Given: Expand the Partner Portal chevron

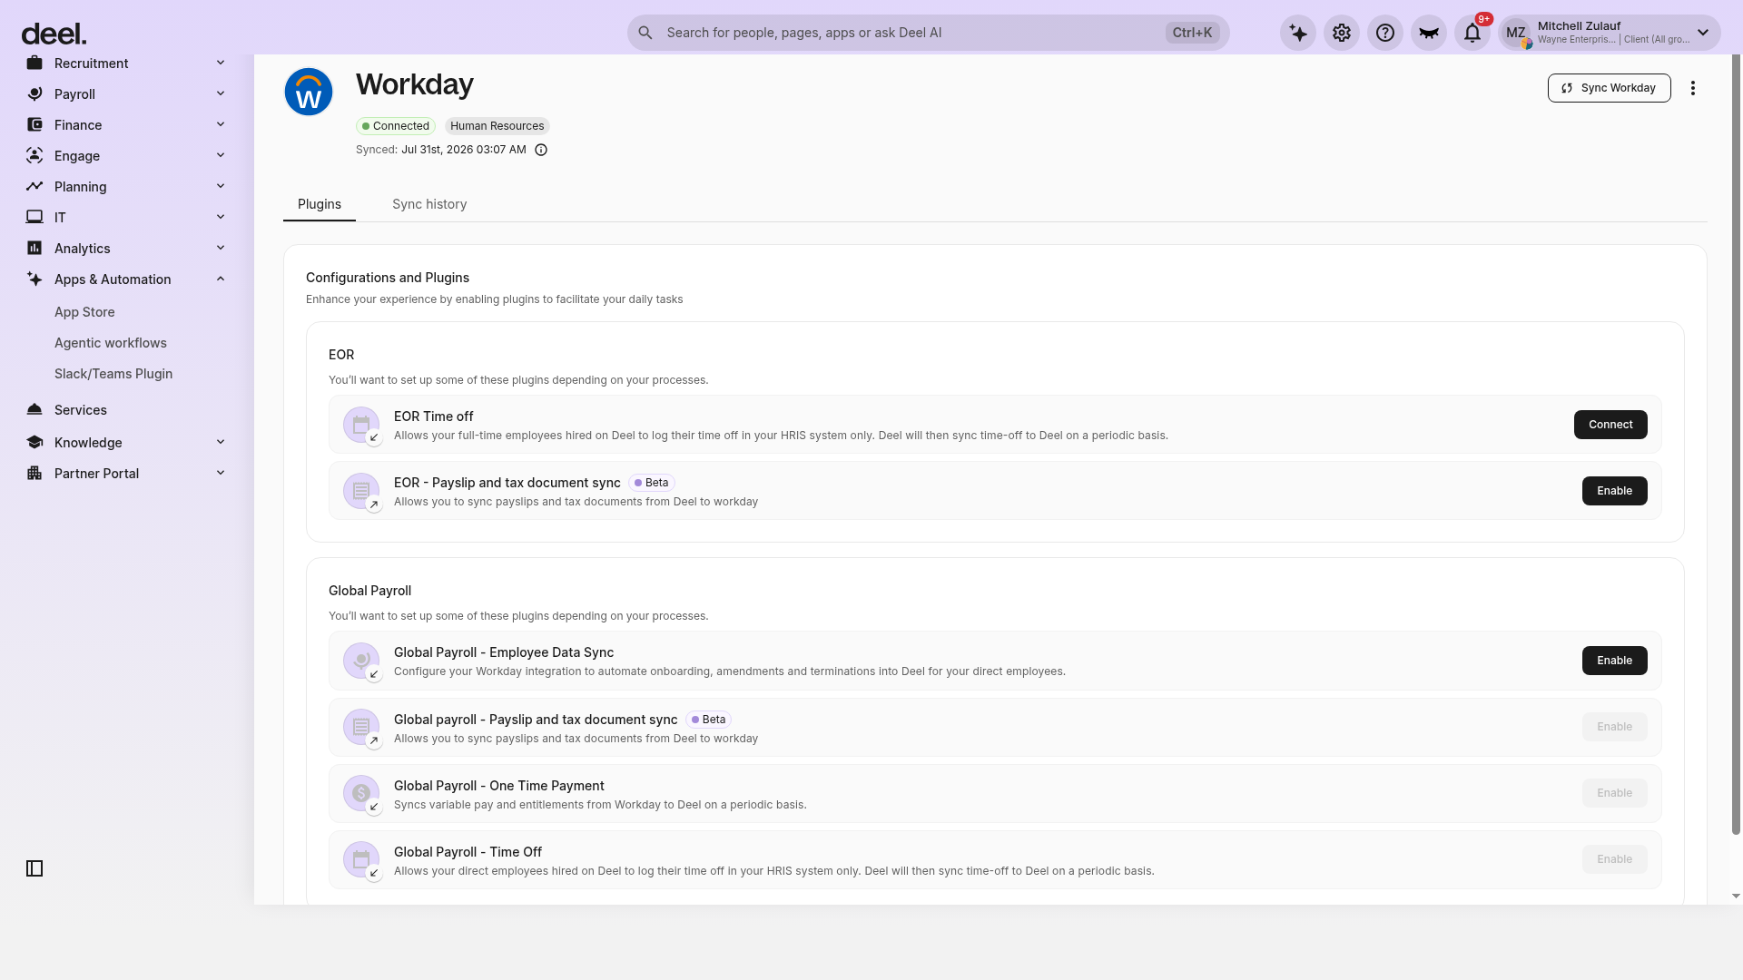Looking at the screenshot, I should [x=221, y=473].
